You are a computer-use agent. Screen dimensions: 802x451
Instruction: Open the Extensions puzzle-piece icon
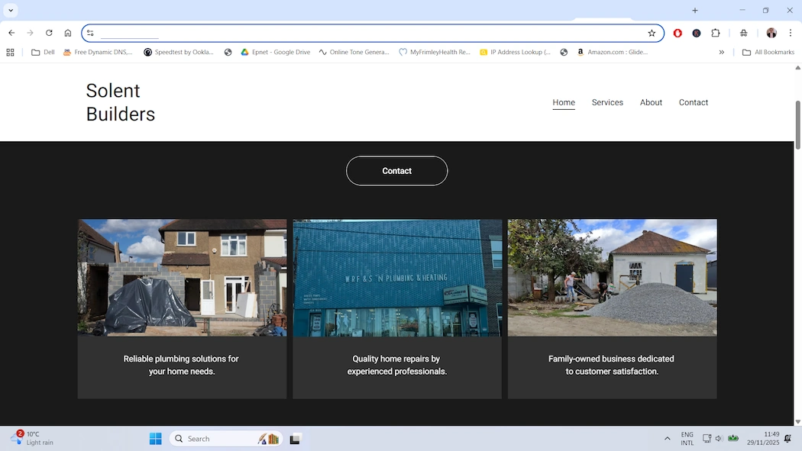(x=714, y=33)
